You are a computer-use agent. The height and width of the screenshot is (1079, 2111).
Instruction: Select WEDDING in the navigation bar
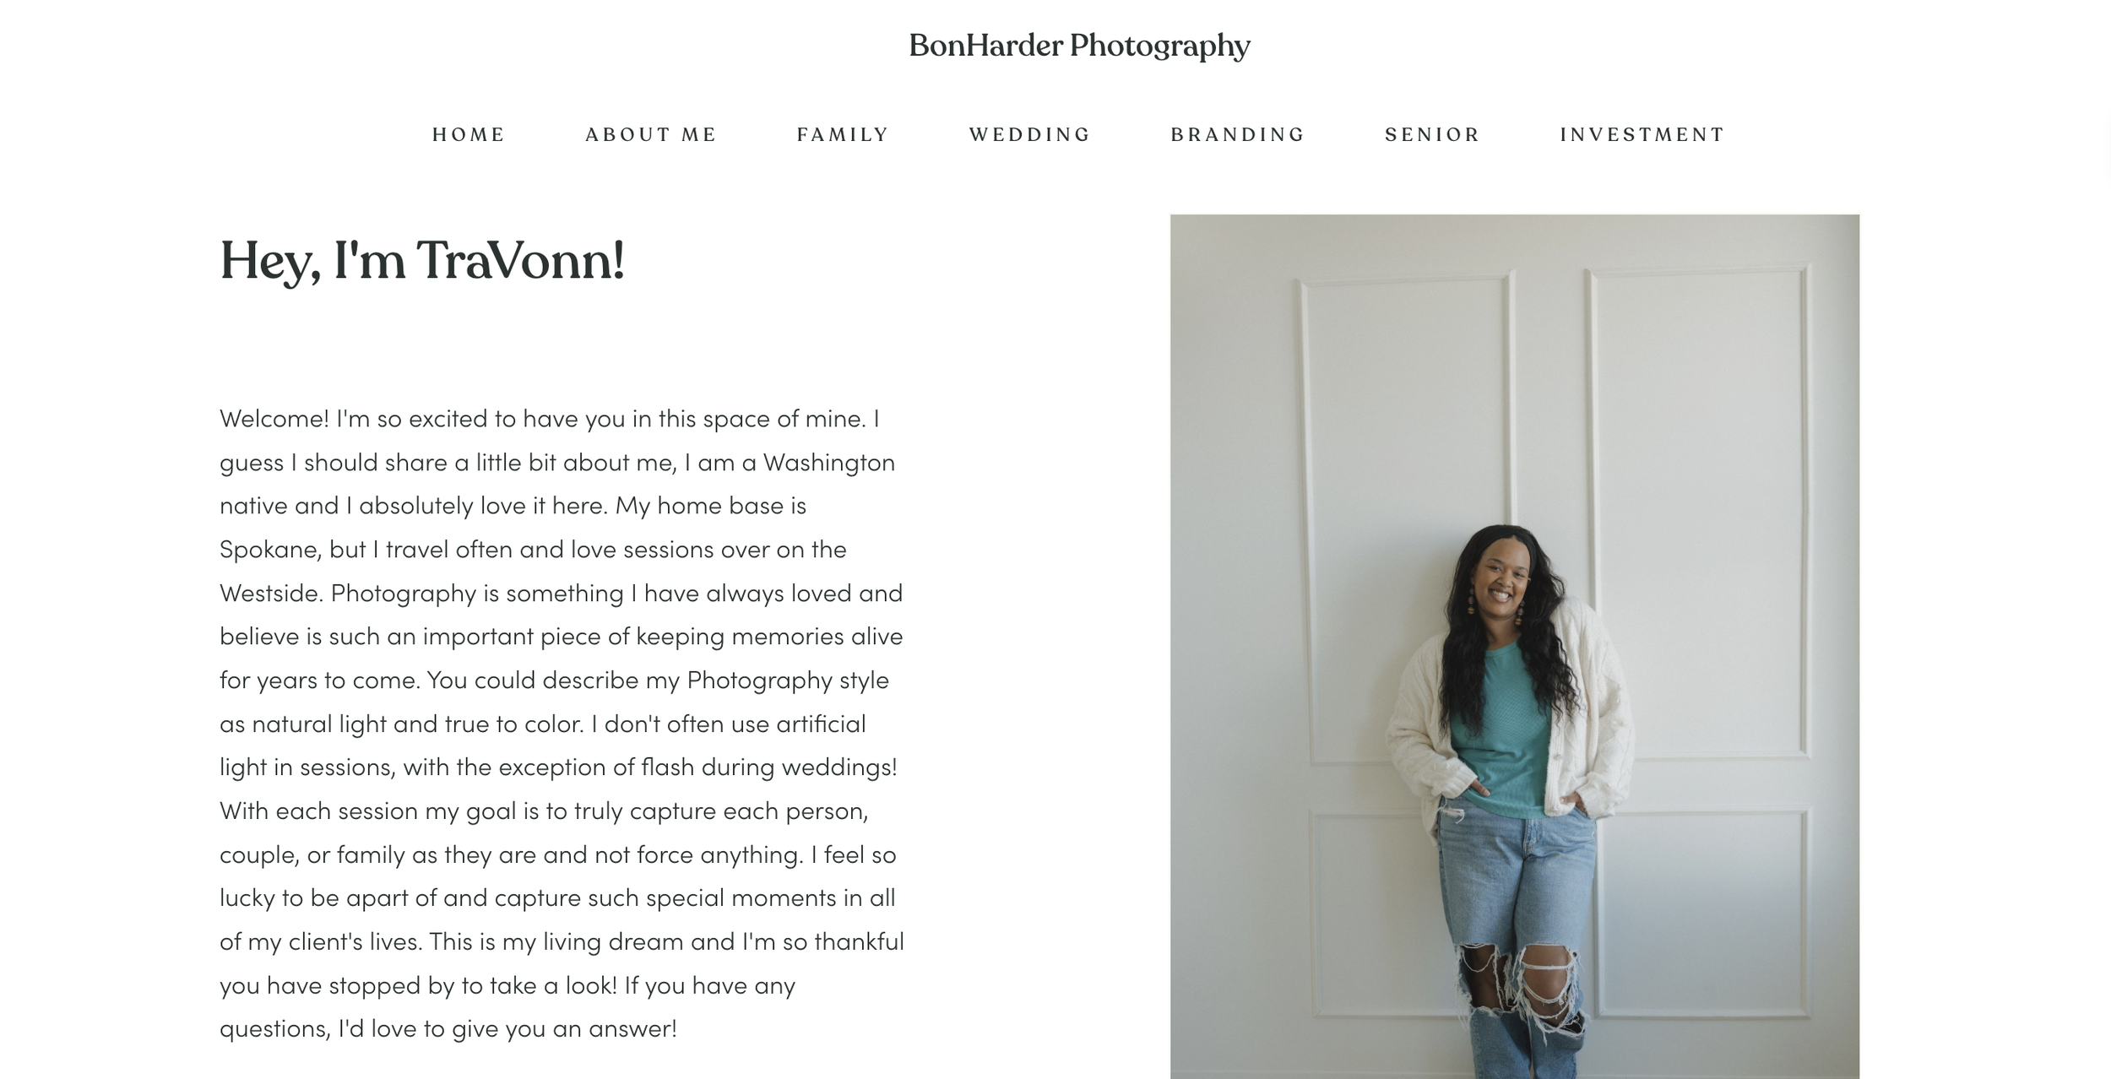pyautogui.click(x=1030, y=134)
